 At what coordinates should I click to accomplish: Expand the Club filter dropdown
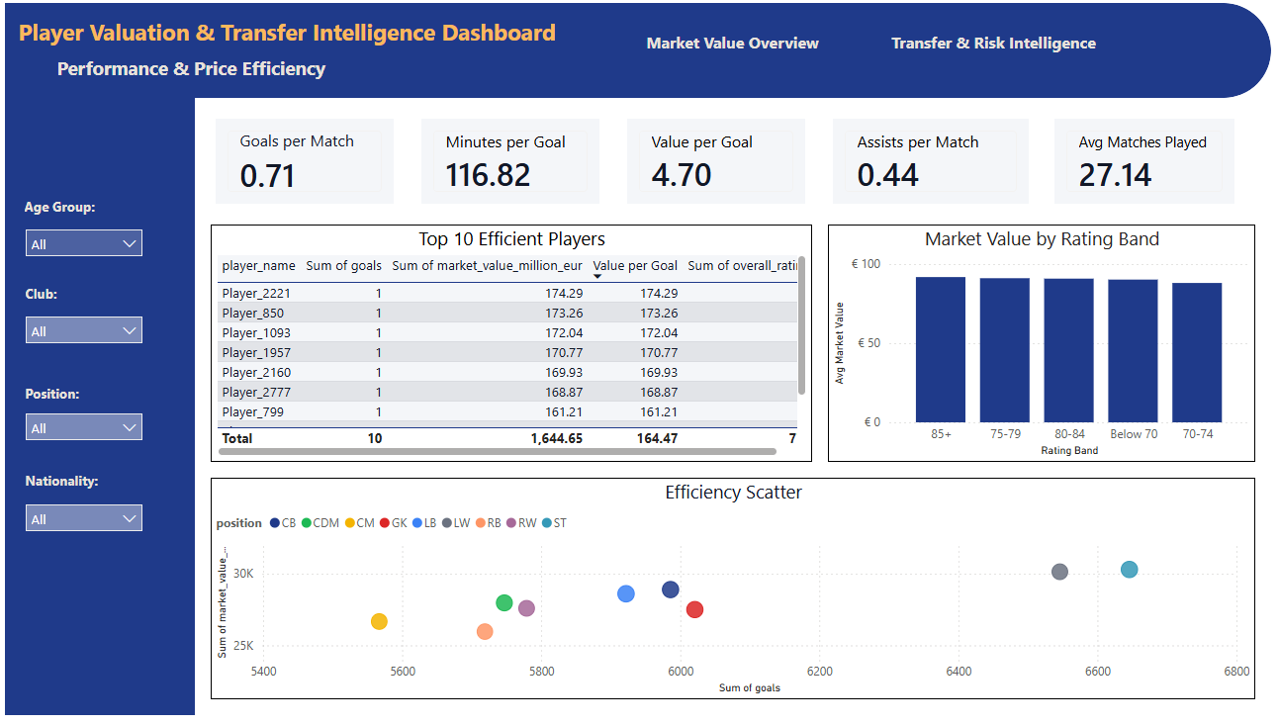pos(84,330)
